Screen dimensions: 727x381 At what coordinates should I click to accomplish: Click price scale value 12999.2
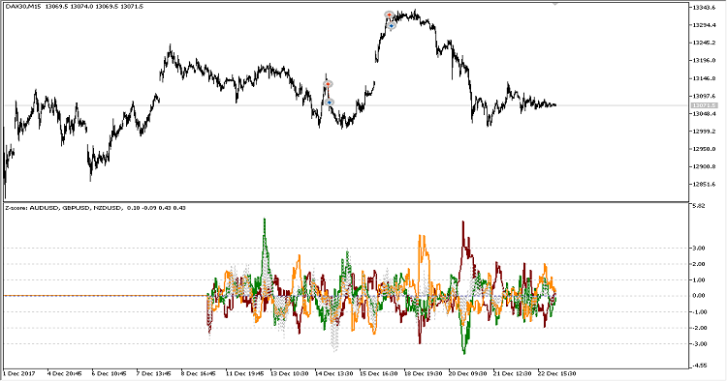coord(704,132)
